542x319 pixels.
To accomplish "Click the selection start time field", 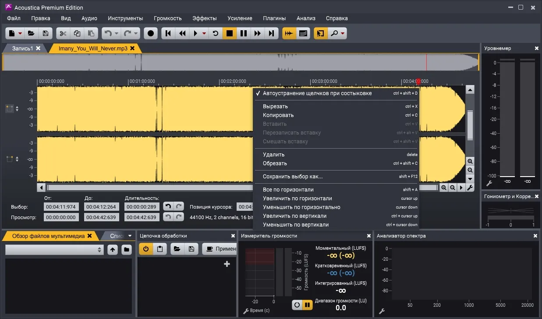I will pos(60,207).
